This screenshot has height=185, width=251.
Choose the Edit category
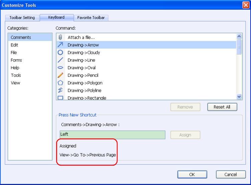click(30, 45)
